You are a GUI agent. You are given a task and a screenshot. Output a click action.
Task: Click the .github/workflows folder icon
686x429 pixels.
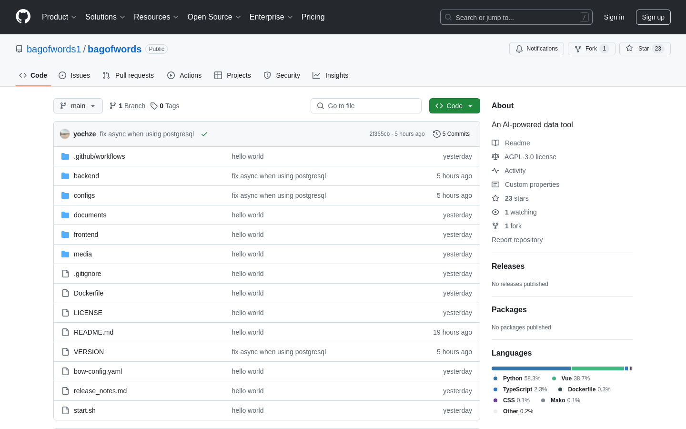coord(65,156)
